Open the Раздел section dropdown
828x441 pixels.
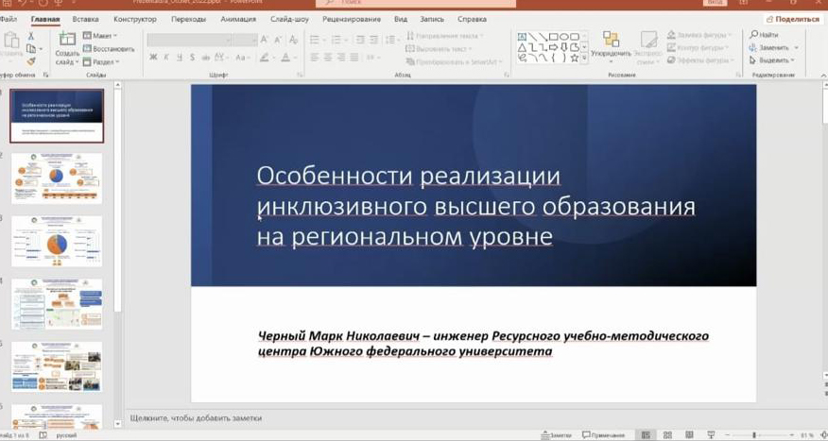[x=101, y=61]
